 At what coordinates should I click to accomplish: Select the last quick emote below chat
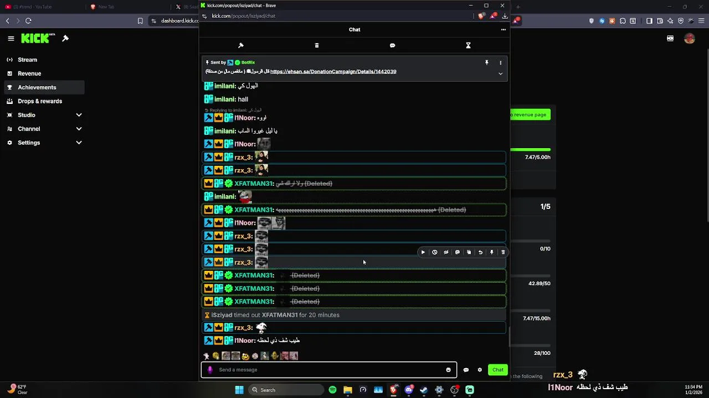(294, 356)
